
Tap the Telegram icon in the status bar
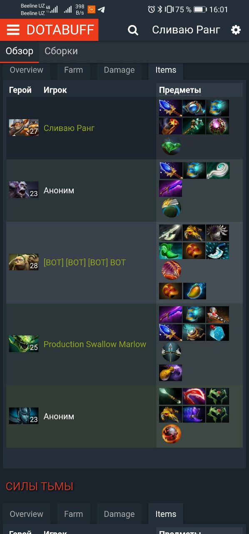pos(101,9)
